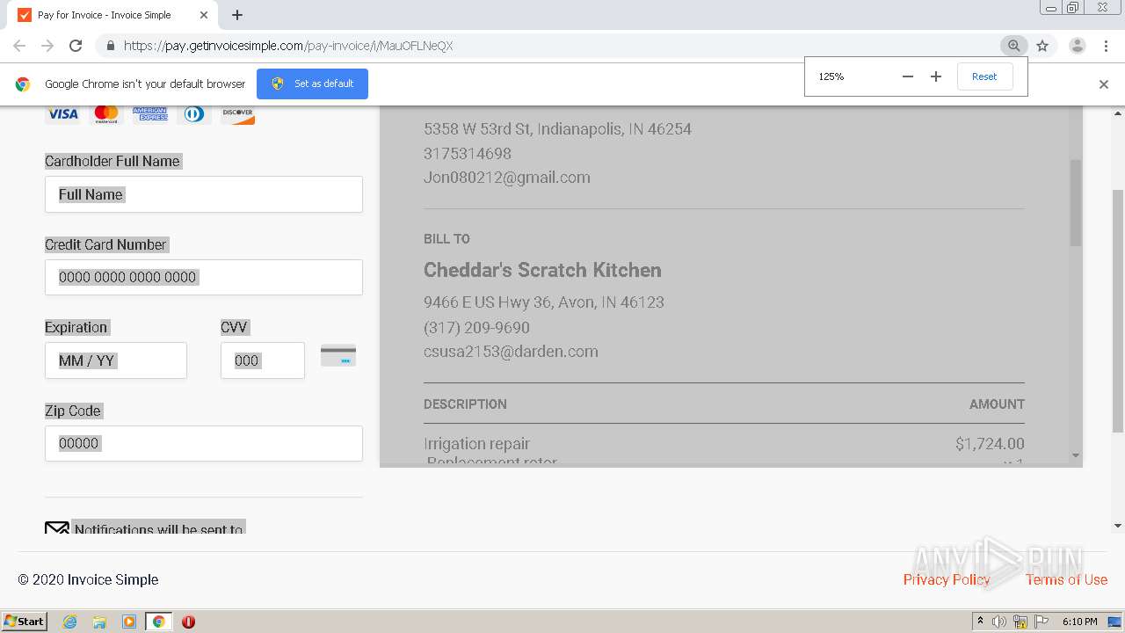
Task: Focus the CVV input field
Action: tap(263, 360)
